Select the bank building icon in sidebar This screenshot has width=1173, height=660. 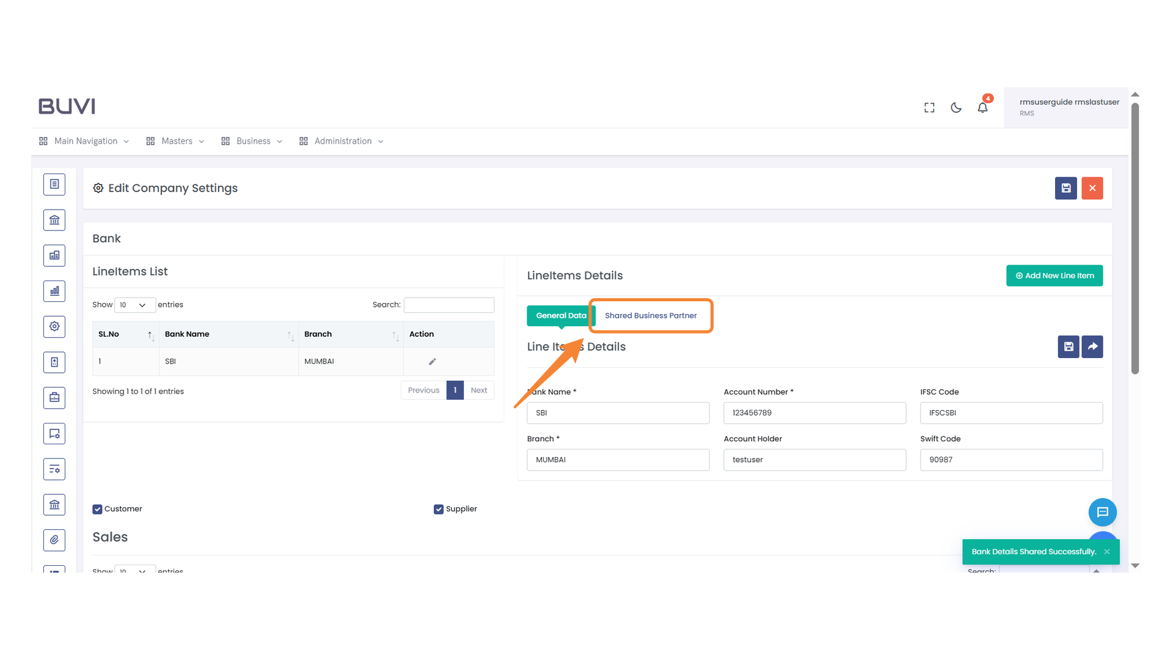coord(54,220)
